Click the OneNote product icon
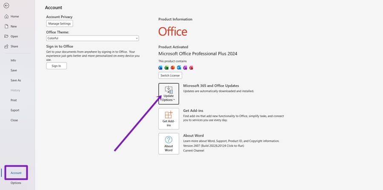 click(185, 68)
